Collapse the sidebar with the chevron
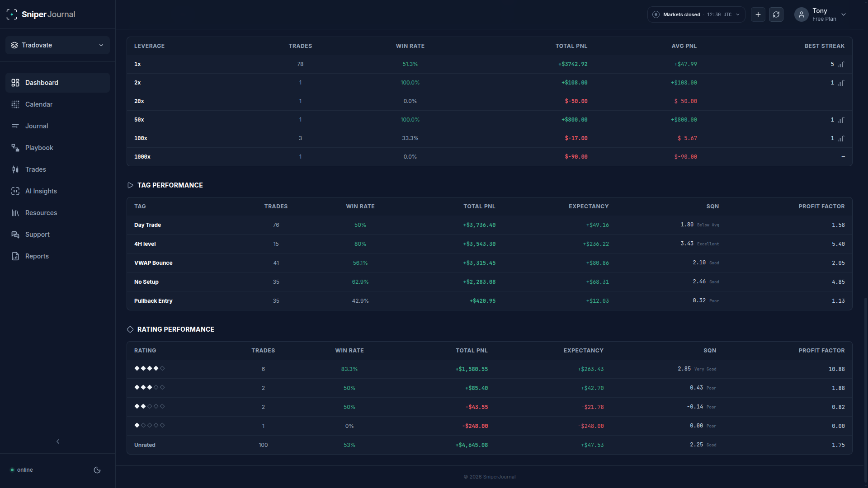The image size is (868, 488). [58, 441]
